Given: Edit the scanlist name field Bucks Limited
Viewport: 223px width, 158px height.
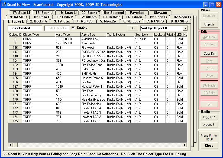Looking at the screenshot, I should pos(25,28).
